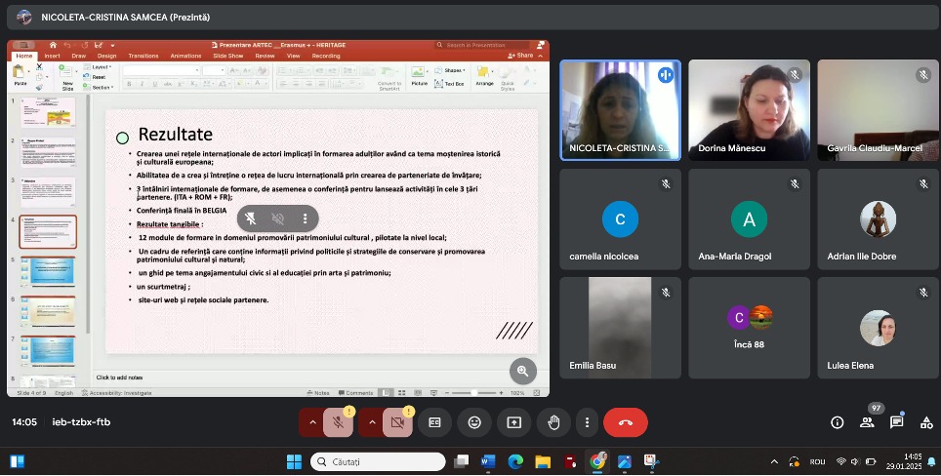Click the present screen icon
Viewport: 941px width, 476px height.
[513, 422]
